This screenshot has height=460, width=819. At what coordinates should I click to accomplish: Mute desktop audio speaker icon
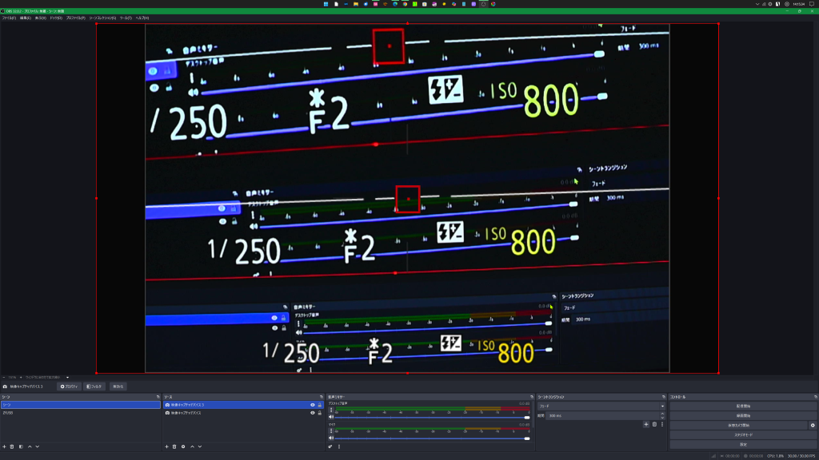(x=330, y=417)
